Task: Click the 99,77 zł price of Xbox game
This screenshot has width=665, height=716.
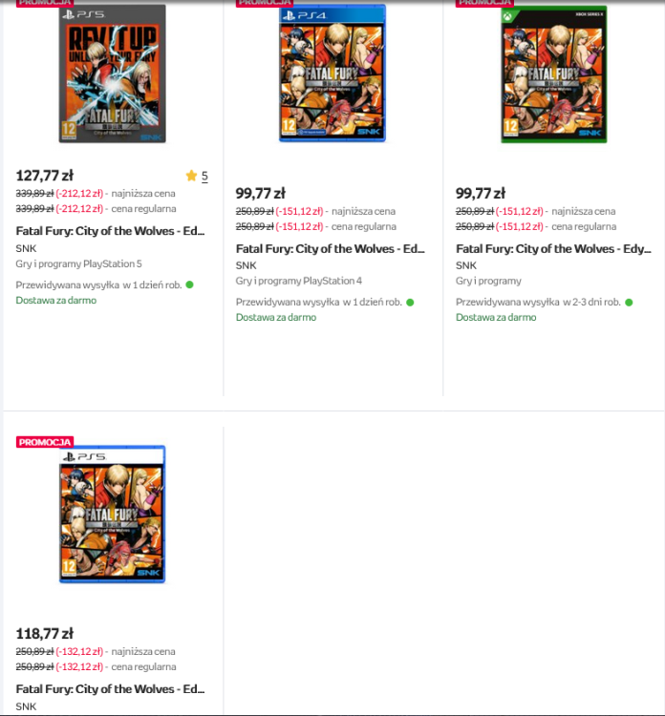Action: (x=481, y=193)
